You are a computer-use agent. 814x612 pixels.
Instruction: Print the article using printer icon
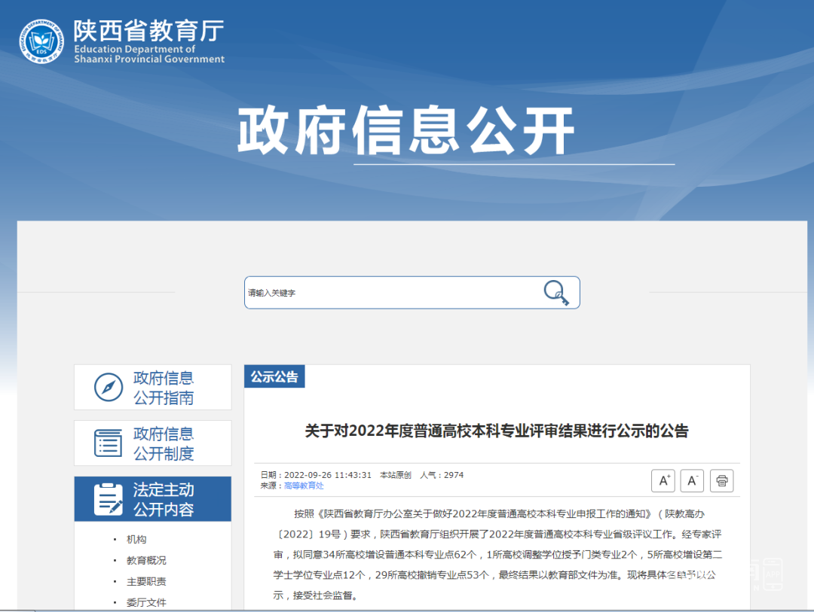pyautogui.click(x=721, y=480)
